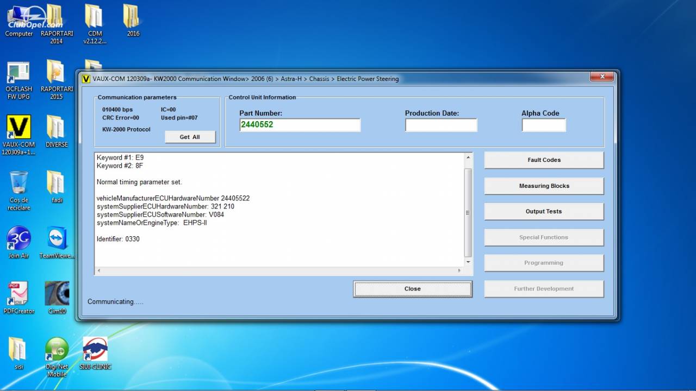
Task: Open the DIVERSE folder icon
Action: (57, 131)
